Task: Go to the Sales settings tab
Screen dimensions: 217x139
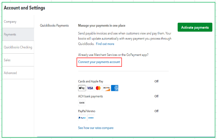Action: (x=7, y=60)
